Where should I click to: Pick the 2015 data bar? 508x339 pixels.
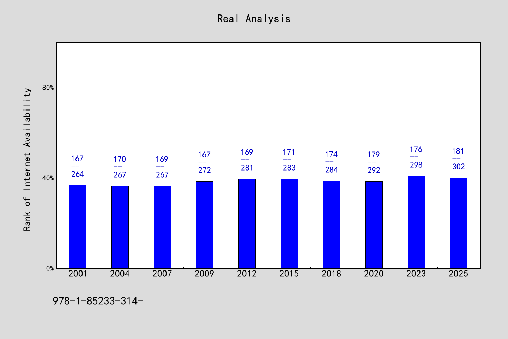289,224
